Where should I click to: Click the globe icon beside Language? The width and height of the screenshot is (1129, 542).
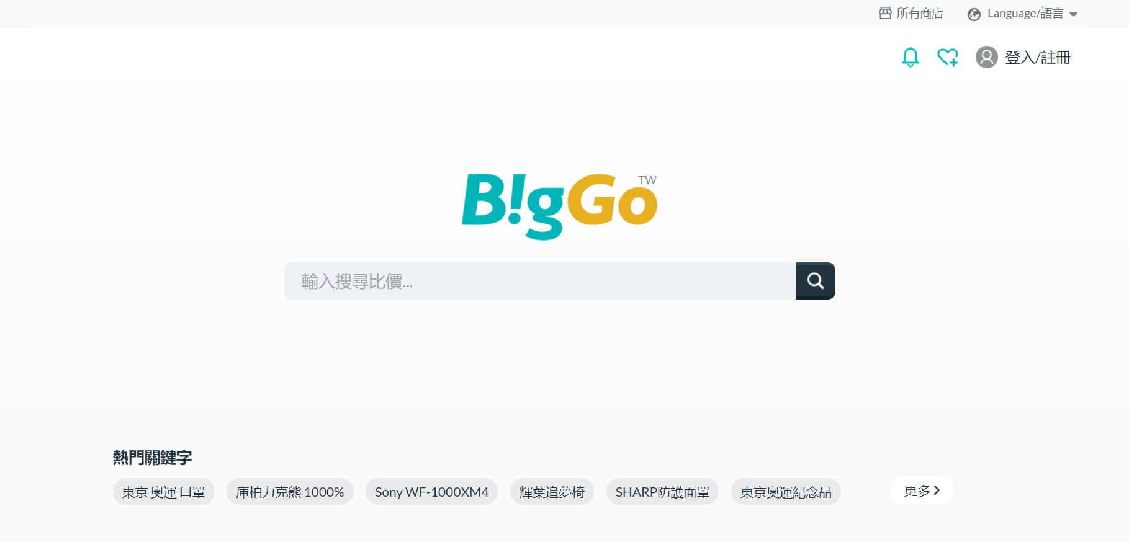(974, 14)
